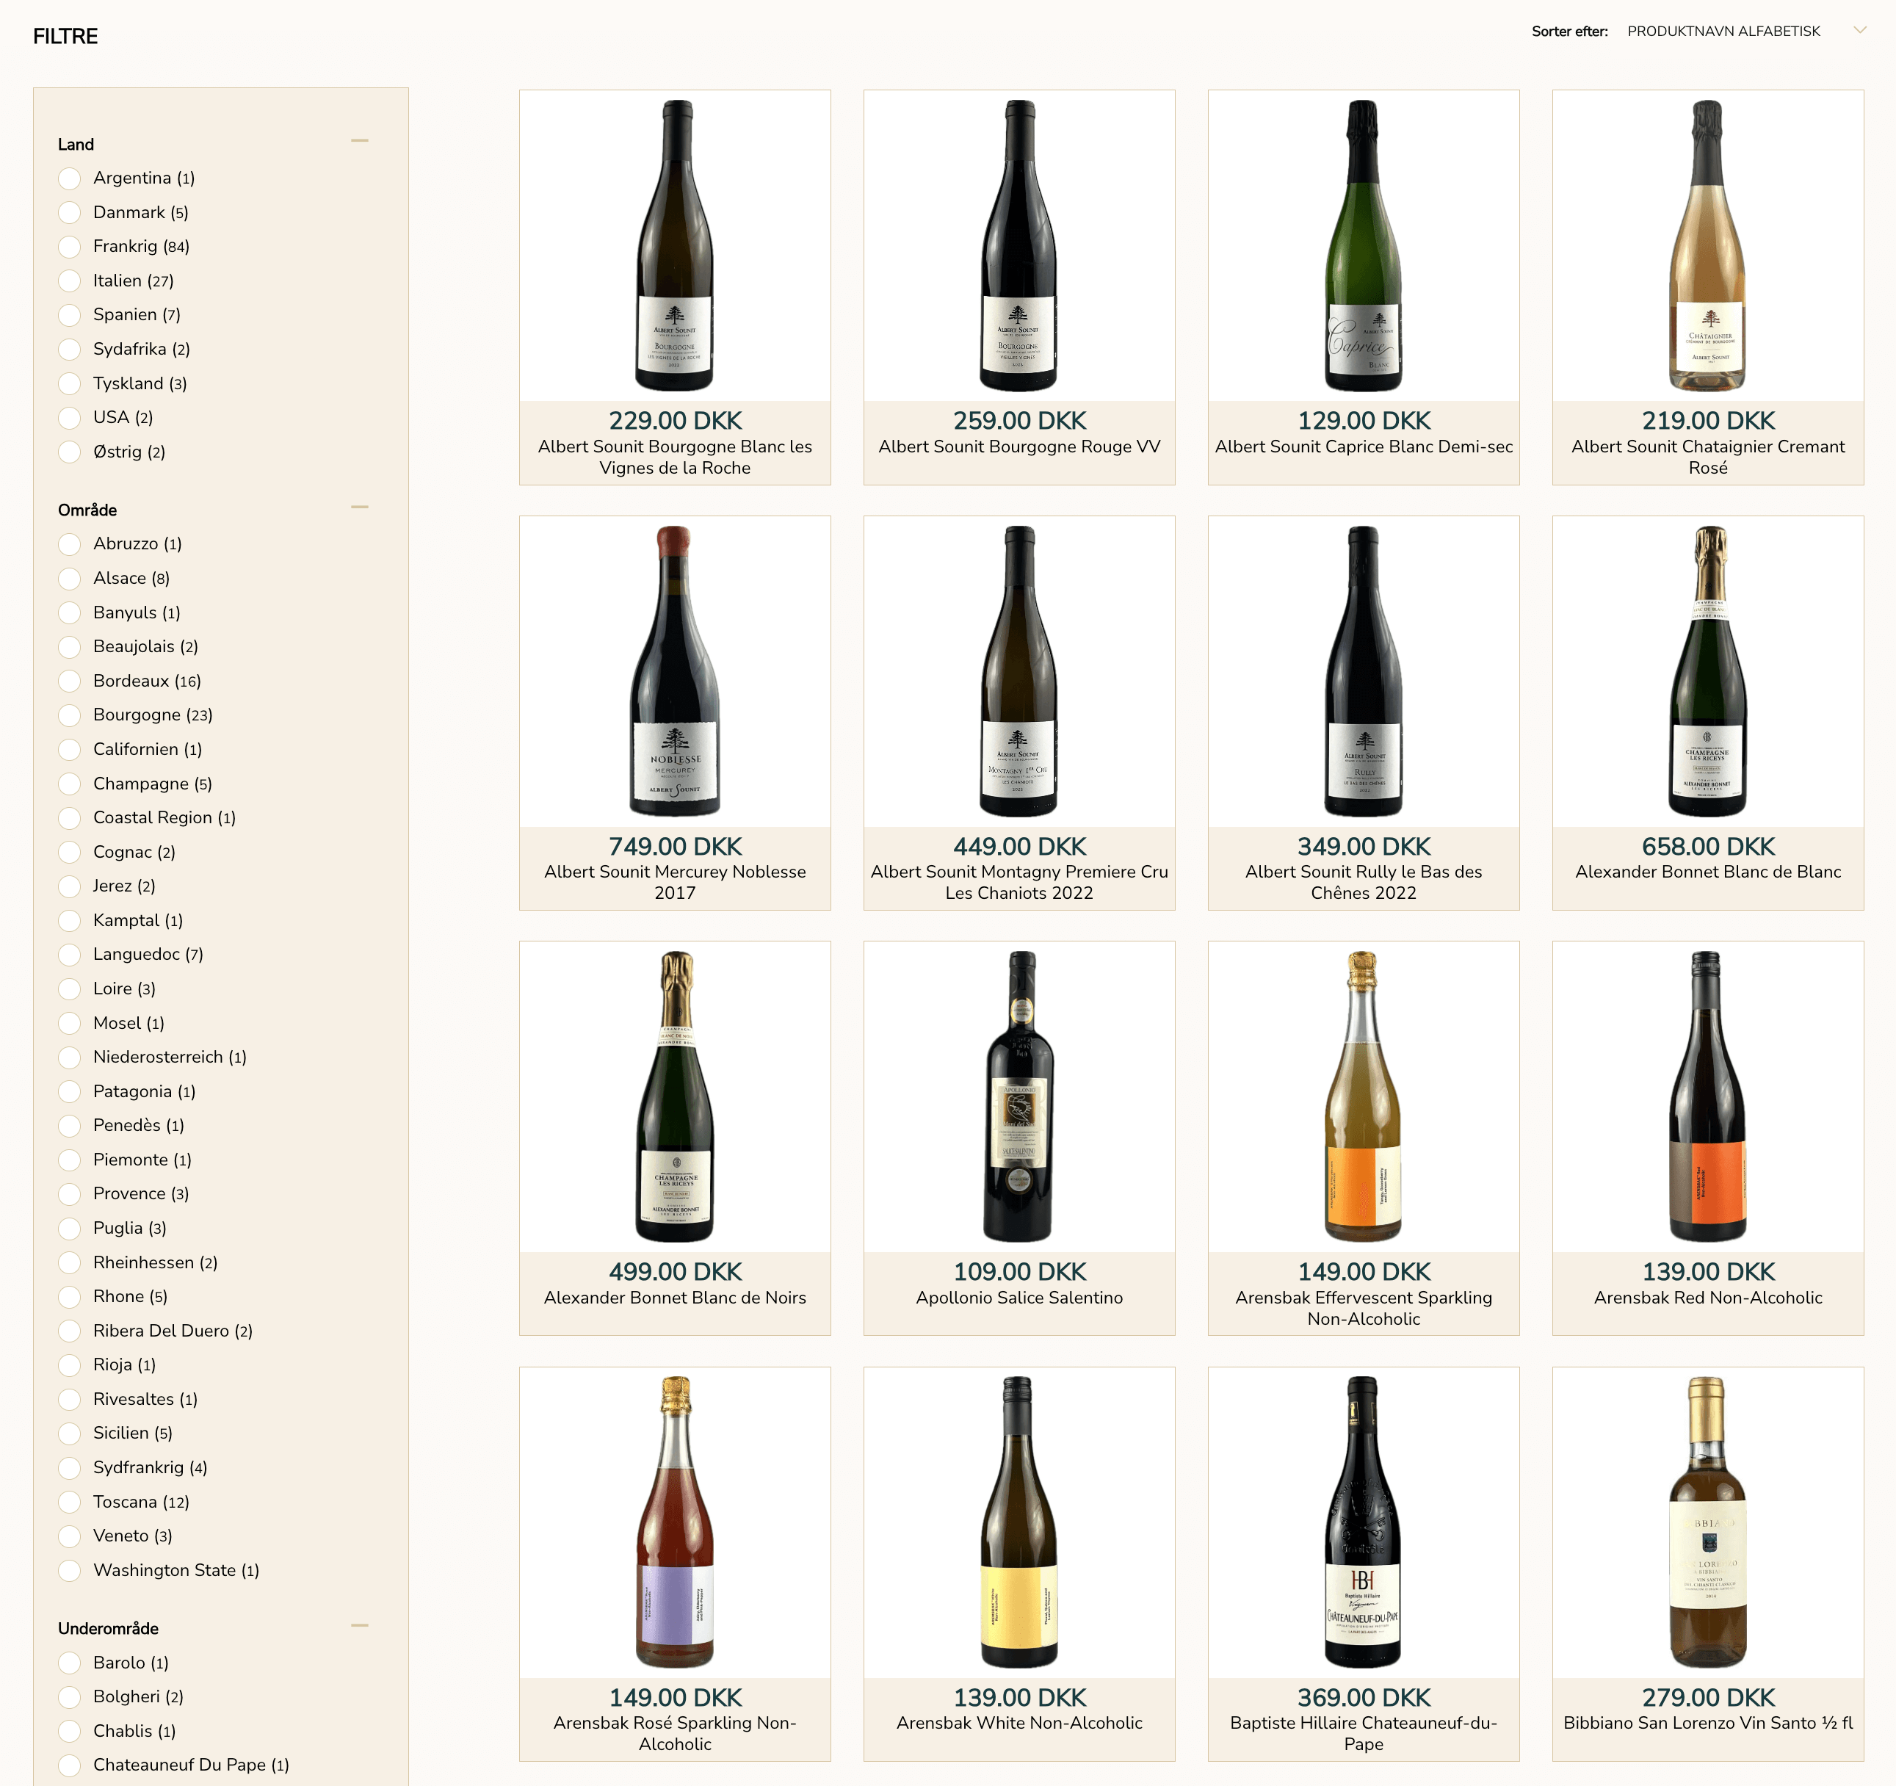View the Mercurey Noblesse 2017 bottle image
The height and width of the screenshot is (1786, 1896).
coord(676,671)
